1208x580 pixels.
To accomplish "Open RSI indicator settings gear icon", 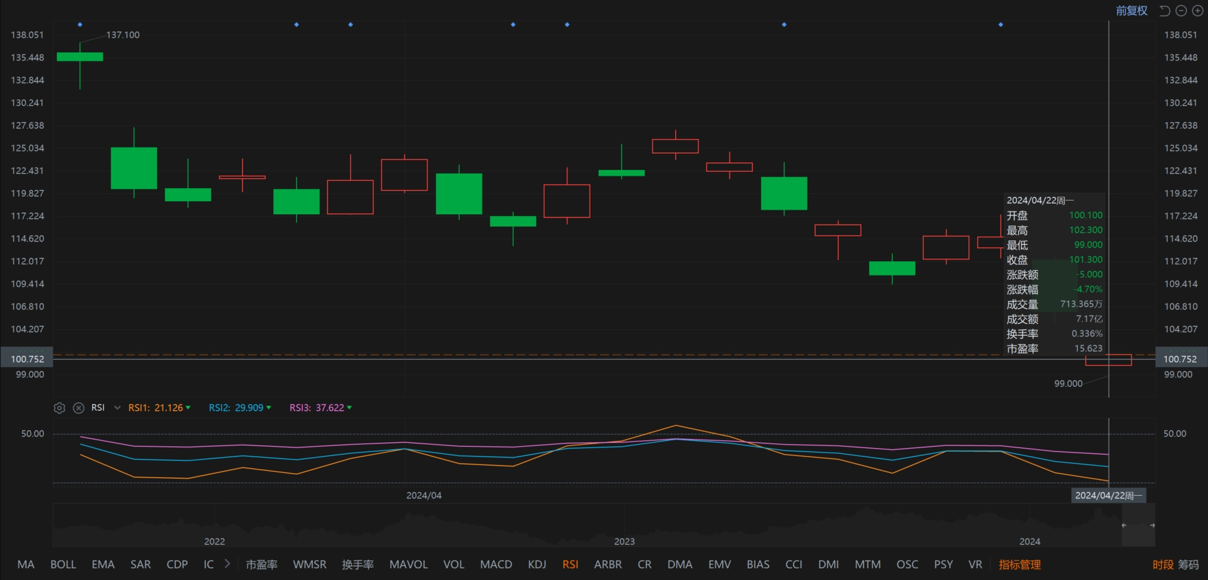I will (59, 408).
